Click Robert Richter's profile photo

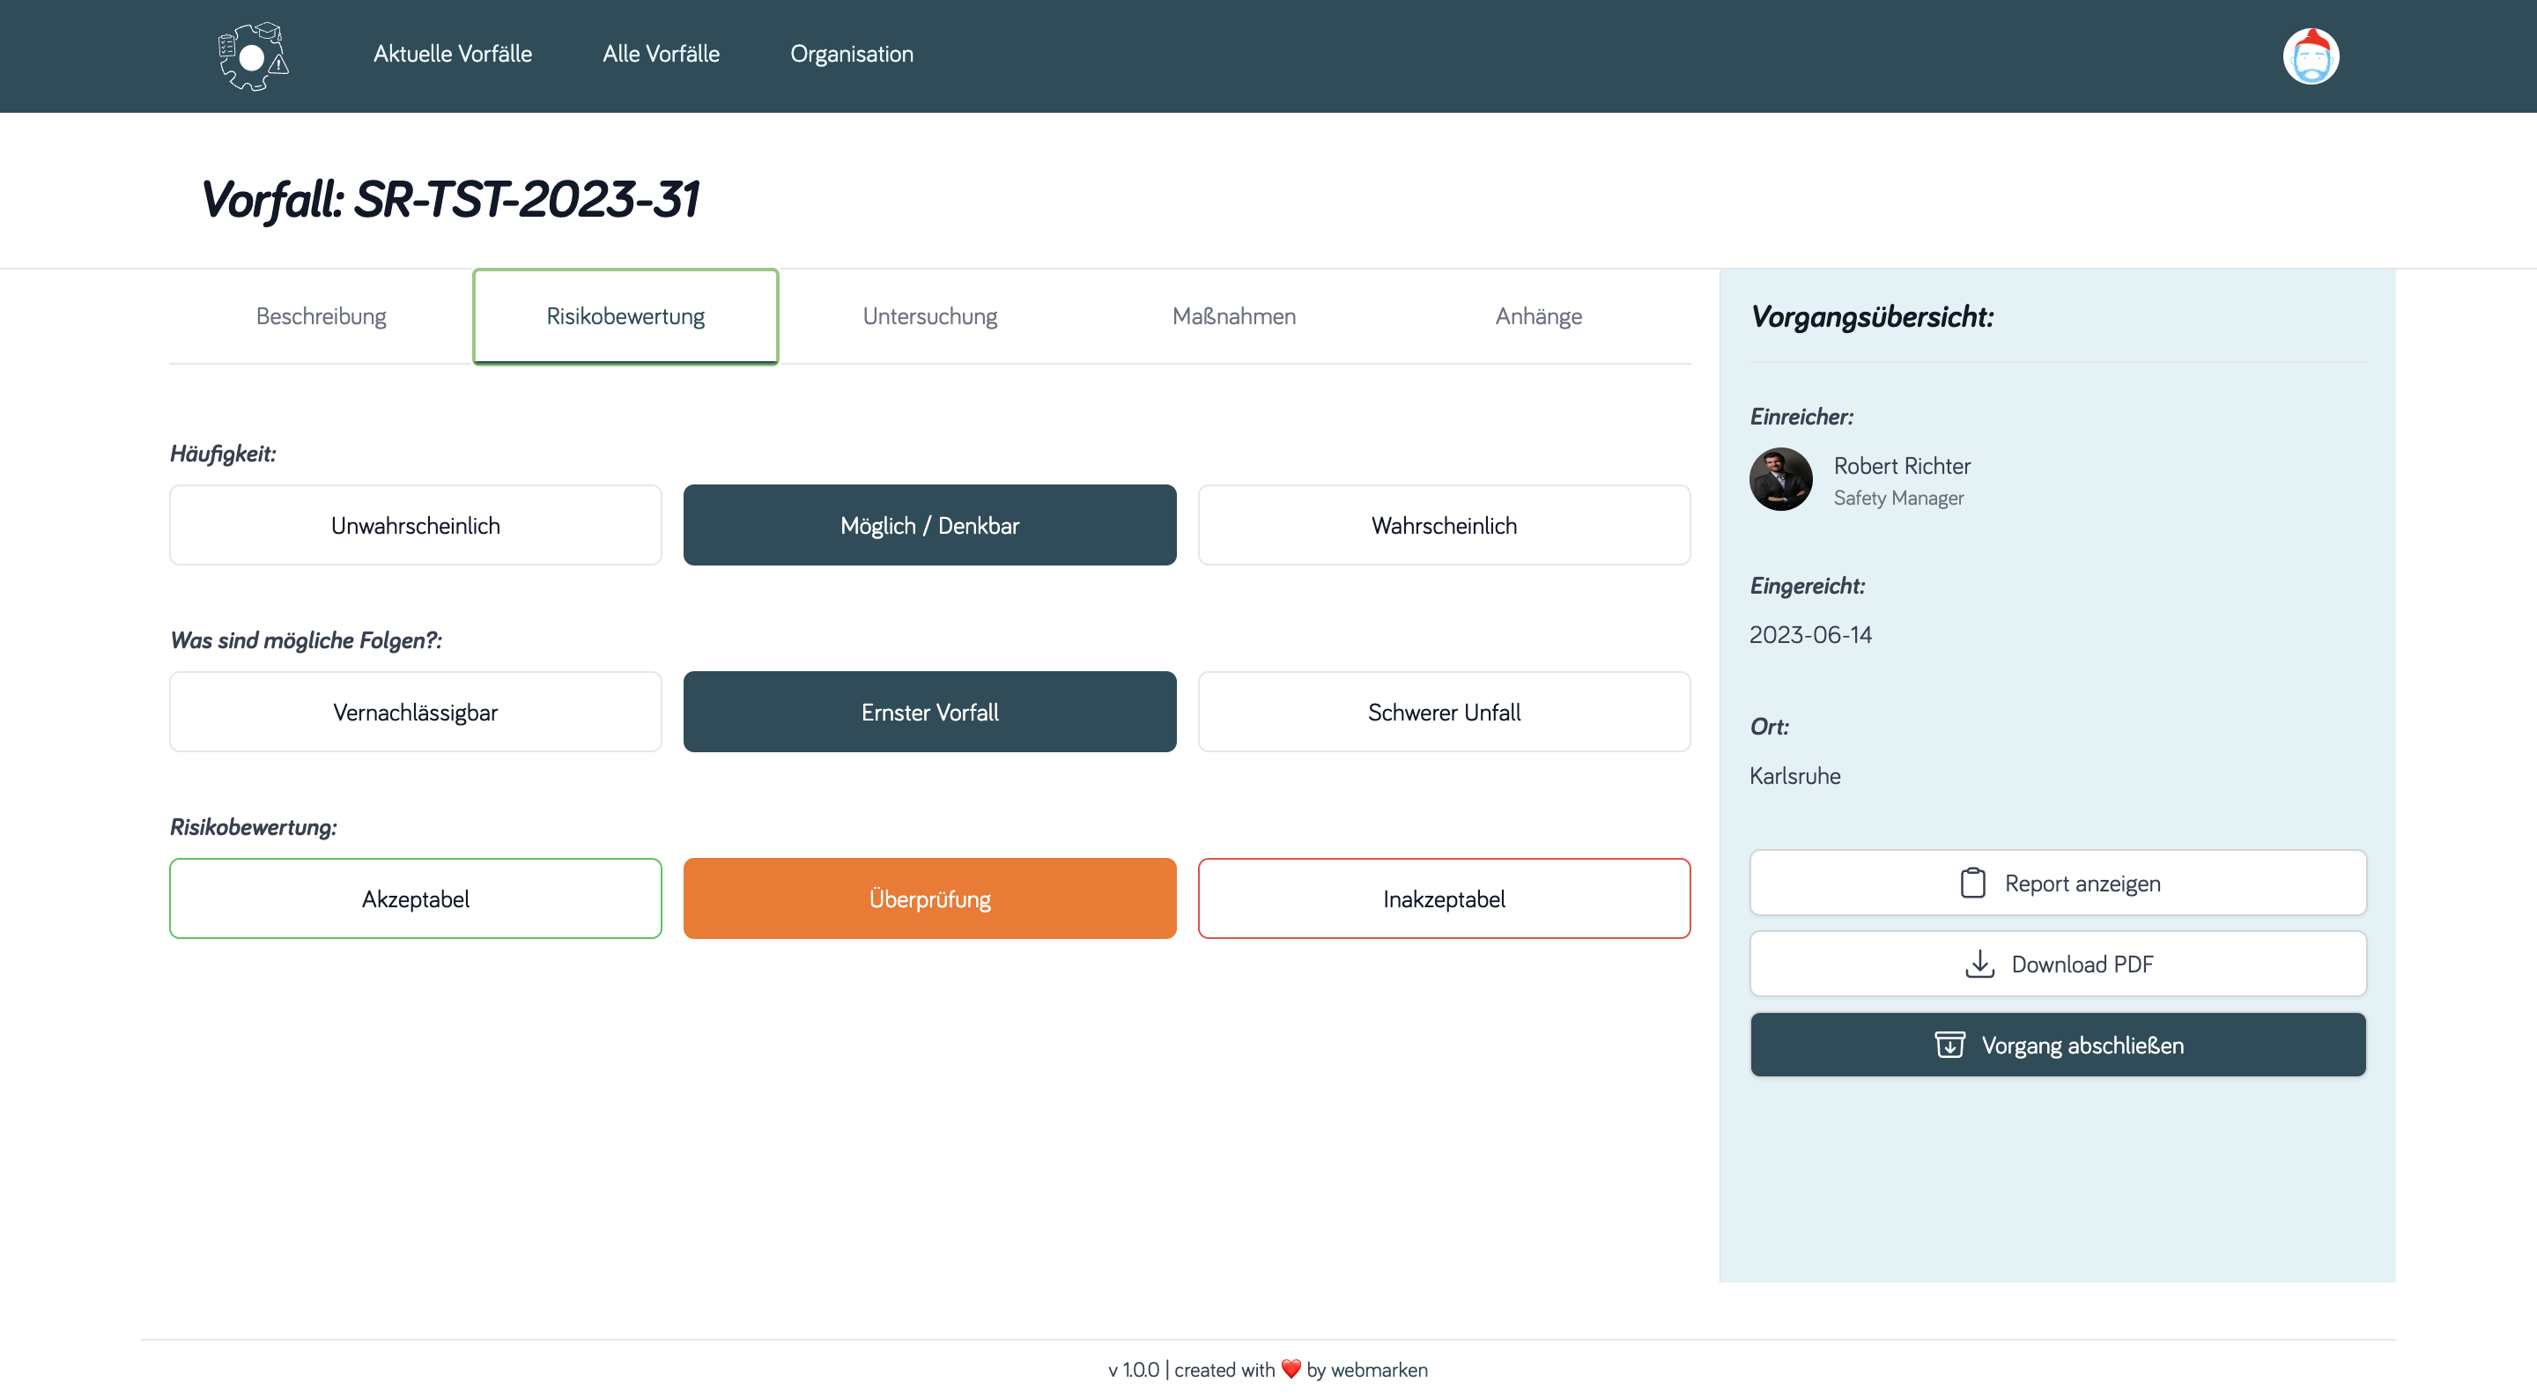1779,479
